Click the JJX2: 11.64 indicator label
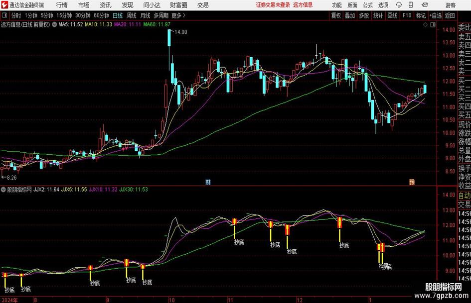 (46, 190)
